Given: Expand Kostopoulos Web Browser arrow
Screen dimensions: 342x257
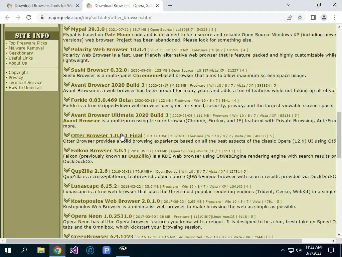Looking at the screenshot, I should 67,201.
